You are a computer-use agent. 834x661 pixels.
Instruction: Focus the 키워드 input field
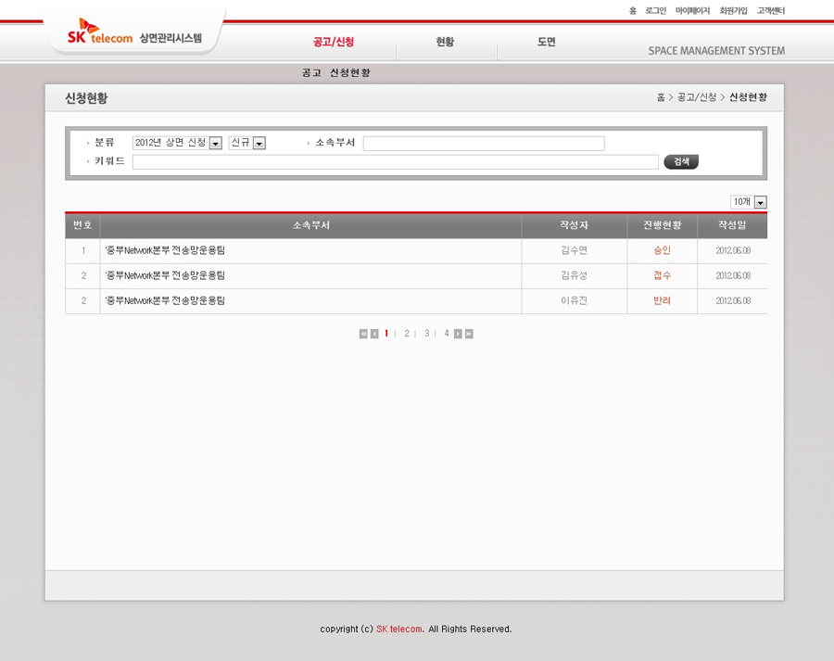[395, 162]
